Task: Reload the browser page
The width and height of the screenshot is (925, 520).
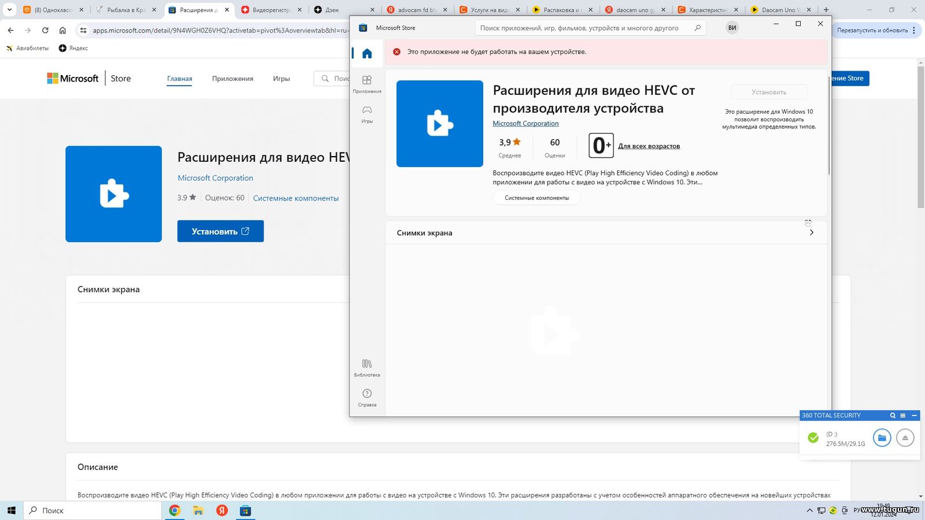Action: tap(45, 30)
